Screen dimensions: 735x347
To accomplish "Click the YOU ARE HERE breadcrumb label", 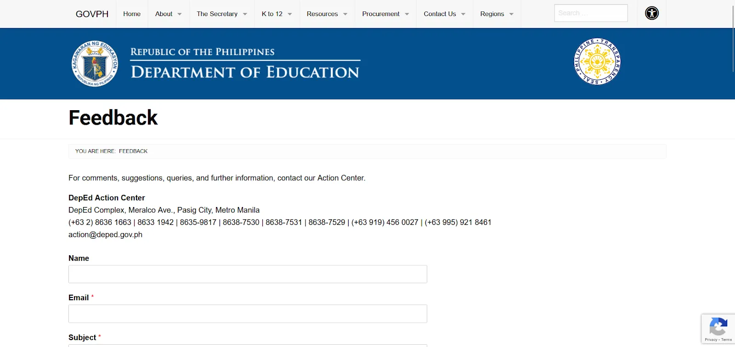I will 95,151.
